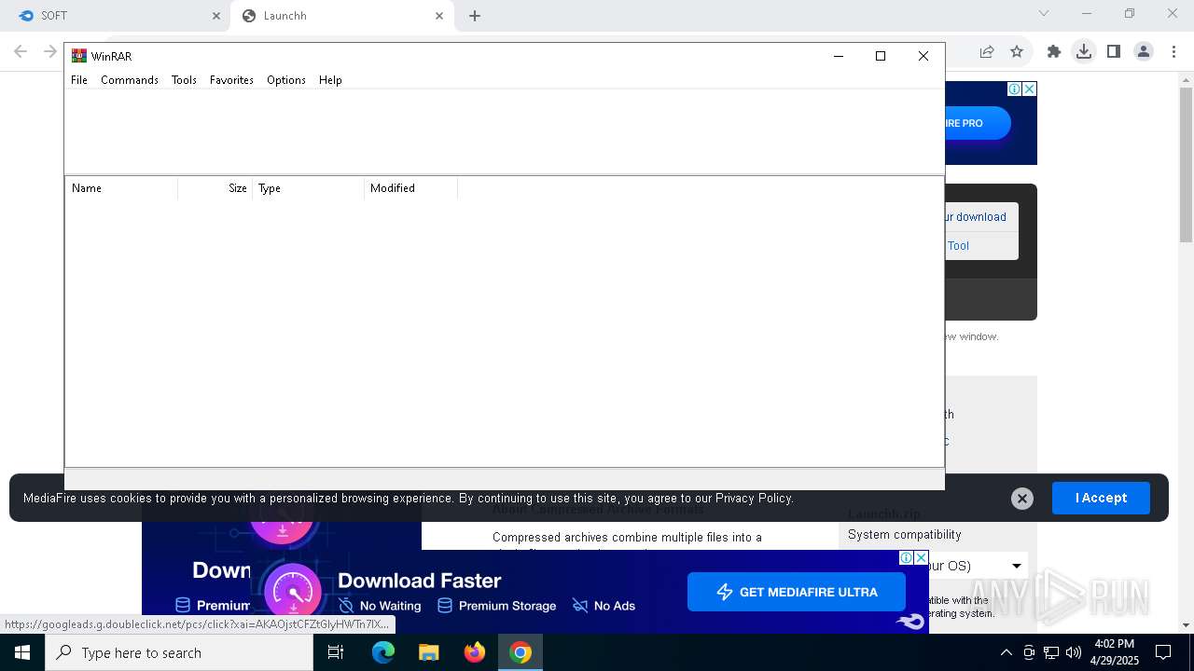Open the WinRAR Favorites menu

231,80
